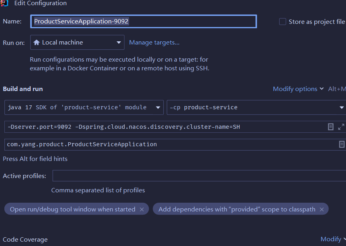Click the IntelliJ logo in the title bar
The image size is (346, 246).
(4, 3)
